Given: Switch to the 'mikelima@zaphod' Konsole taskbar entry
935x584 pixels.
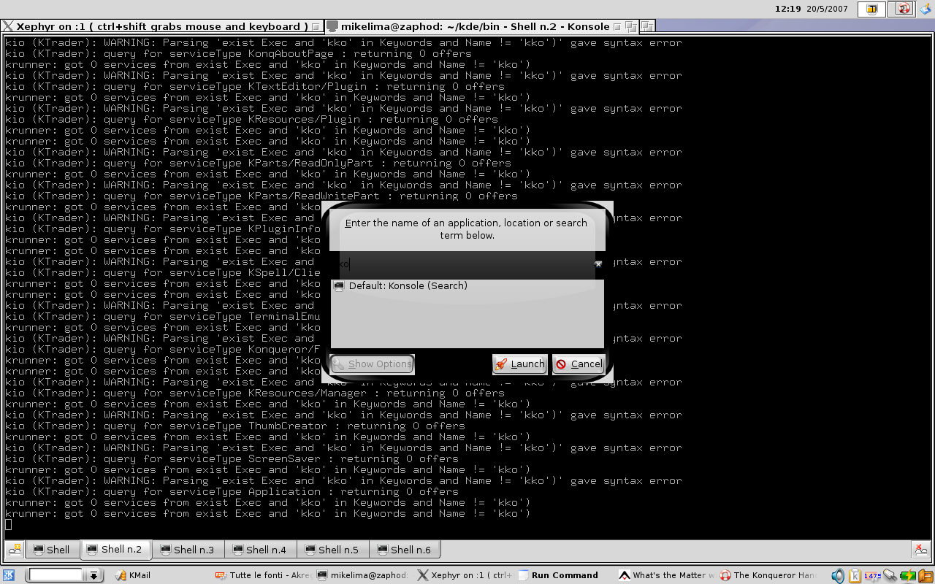Looking at the screenshot, I should 364,575.
